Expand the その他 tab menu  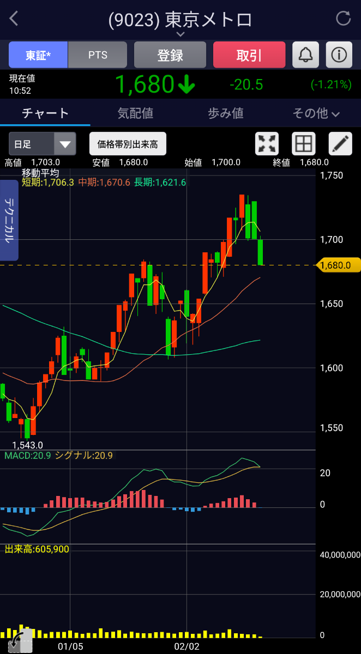(x=316, y=113)
